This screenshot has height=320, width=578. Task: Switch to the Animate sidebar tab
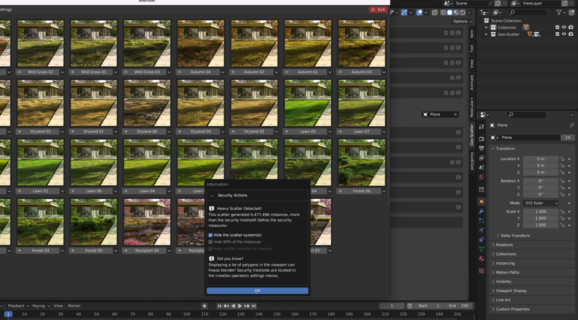[x=472, y=83]
